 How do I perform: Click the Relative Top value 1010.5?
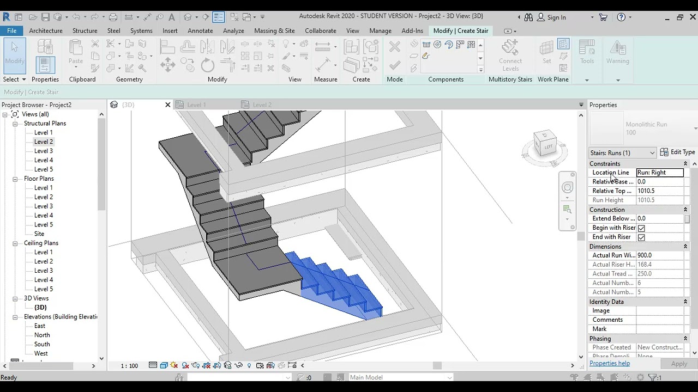click(x=660, y=191)
